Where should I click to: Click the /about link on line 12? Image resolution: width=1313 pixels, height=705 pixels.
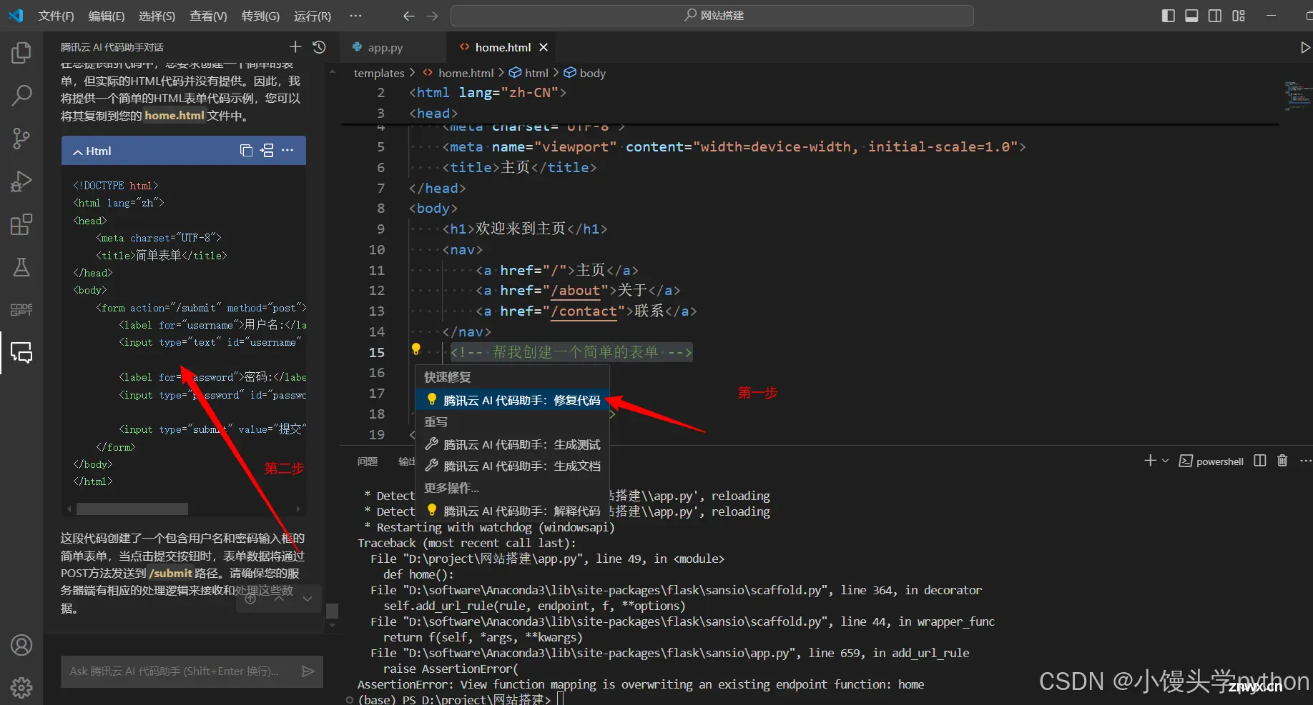tap(575, 291)
